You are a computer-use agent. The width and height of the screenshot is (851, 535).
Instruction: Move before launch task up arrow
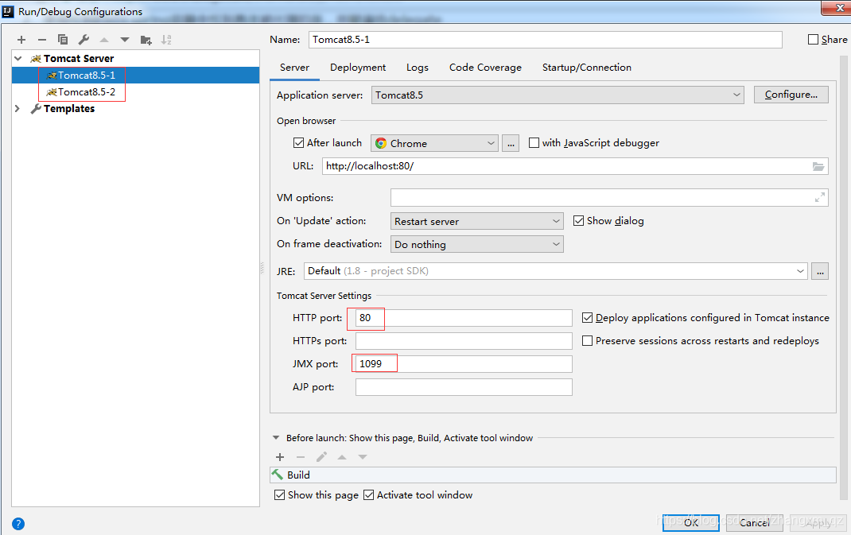coord(342,457)
